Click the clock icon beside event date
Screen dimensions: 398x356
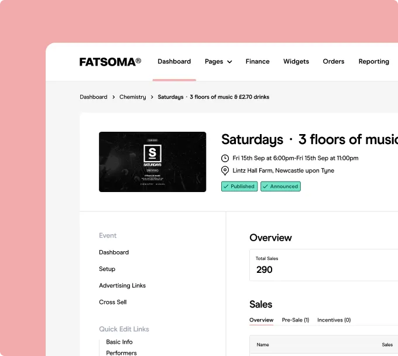(x=225, y=158)
